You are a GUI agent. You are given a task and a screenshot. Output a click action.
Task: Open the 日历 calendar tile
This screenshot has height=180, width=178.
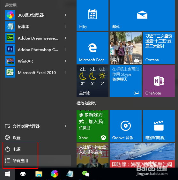93,15
